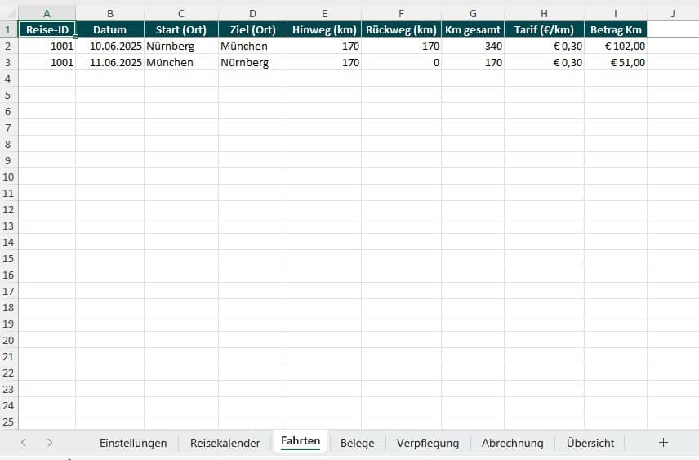The height and width of the screenshot is (460, 699).
Task: Open the Belege sheet tab
Action: pyautogui.click(x=357, y=443)
